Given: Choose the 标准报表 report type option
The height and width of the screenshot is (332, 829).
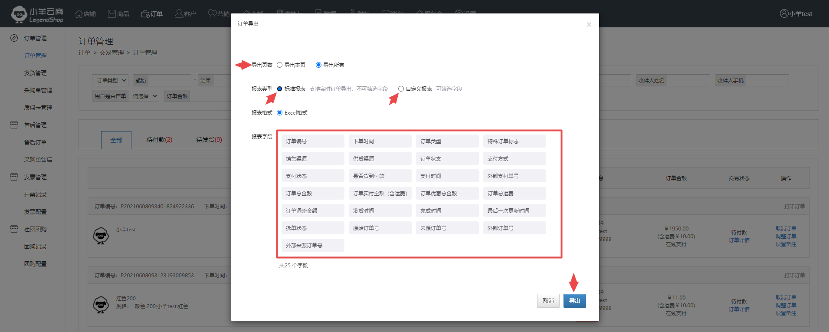Looking at the screenshot, I should tap(280, 89).
